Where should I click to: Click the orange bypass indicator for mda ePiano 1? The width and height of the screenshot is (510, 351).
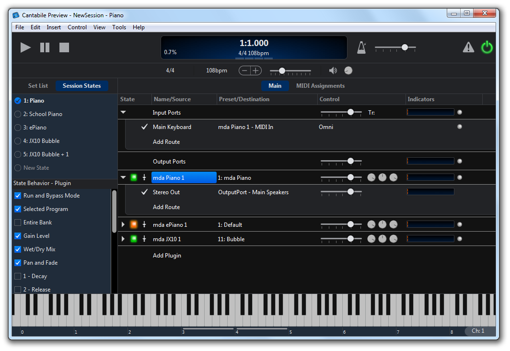pyautogui.click(x=134, y=224)
